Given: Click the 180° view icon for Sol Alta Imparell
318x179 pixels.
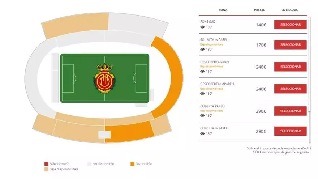Looking at the screenshot, I should 202,49.
